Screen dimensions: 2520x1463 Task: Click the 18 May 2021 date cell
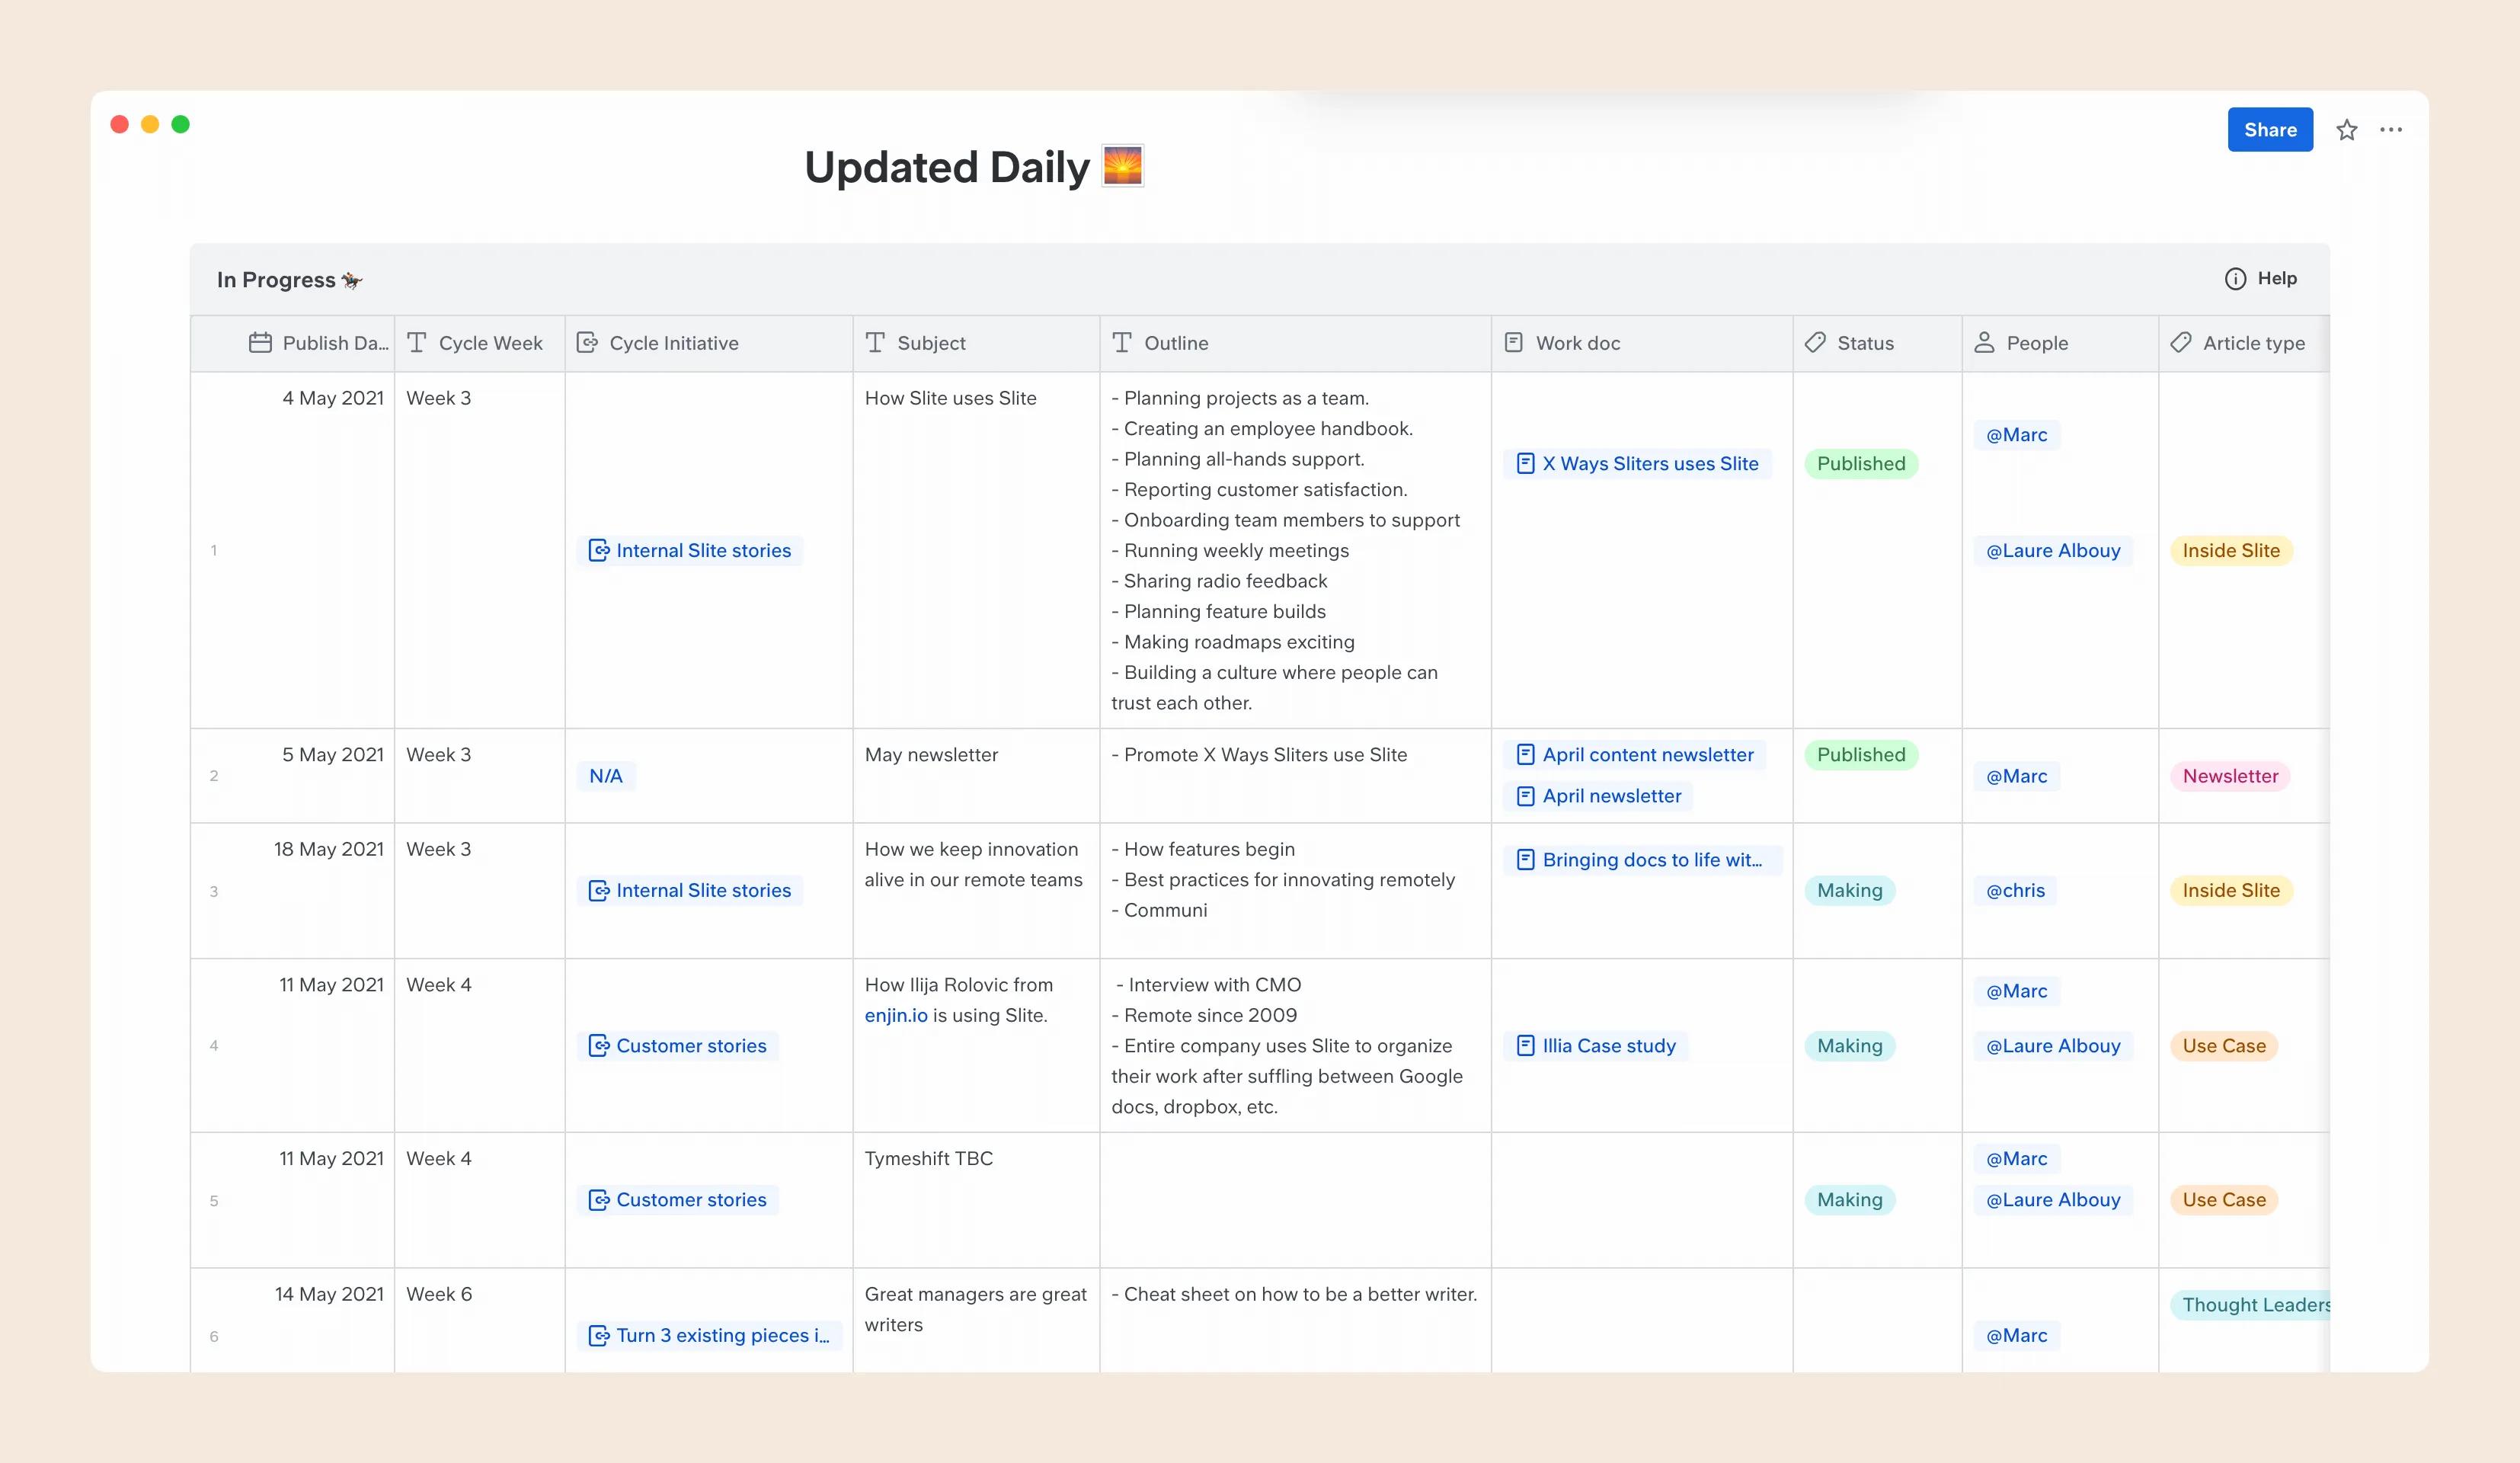328,849
